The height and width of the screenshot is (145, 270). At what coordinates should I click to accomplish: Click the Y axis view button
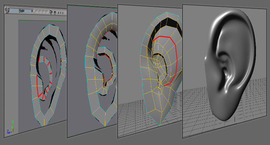pos(60,13)
